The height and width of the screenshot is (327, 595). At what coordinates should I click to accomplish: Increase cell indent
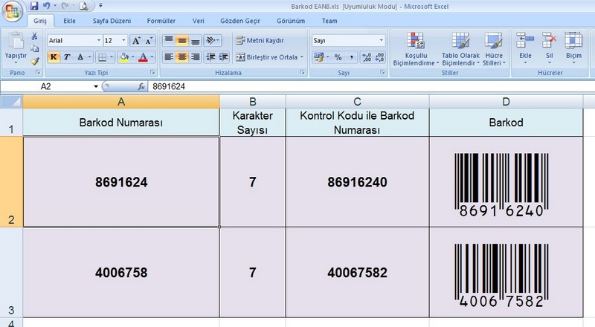tap(224, 57)
